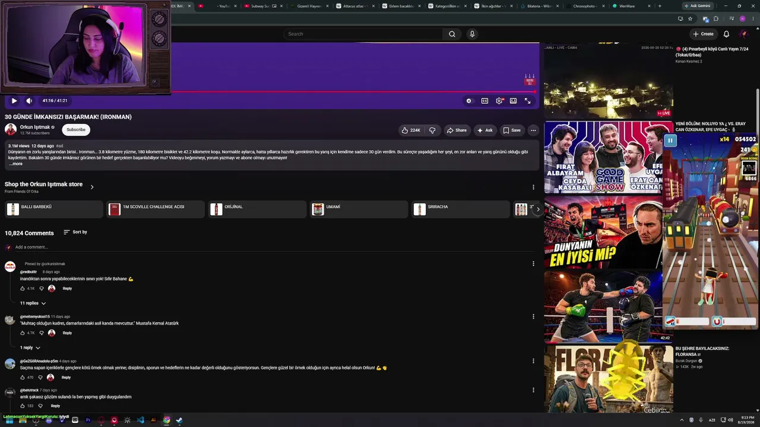Expand the description with ...more
The width and height of the screenshot is (760, 427).
click(x=16, y=164)
